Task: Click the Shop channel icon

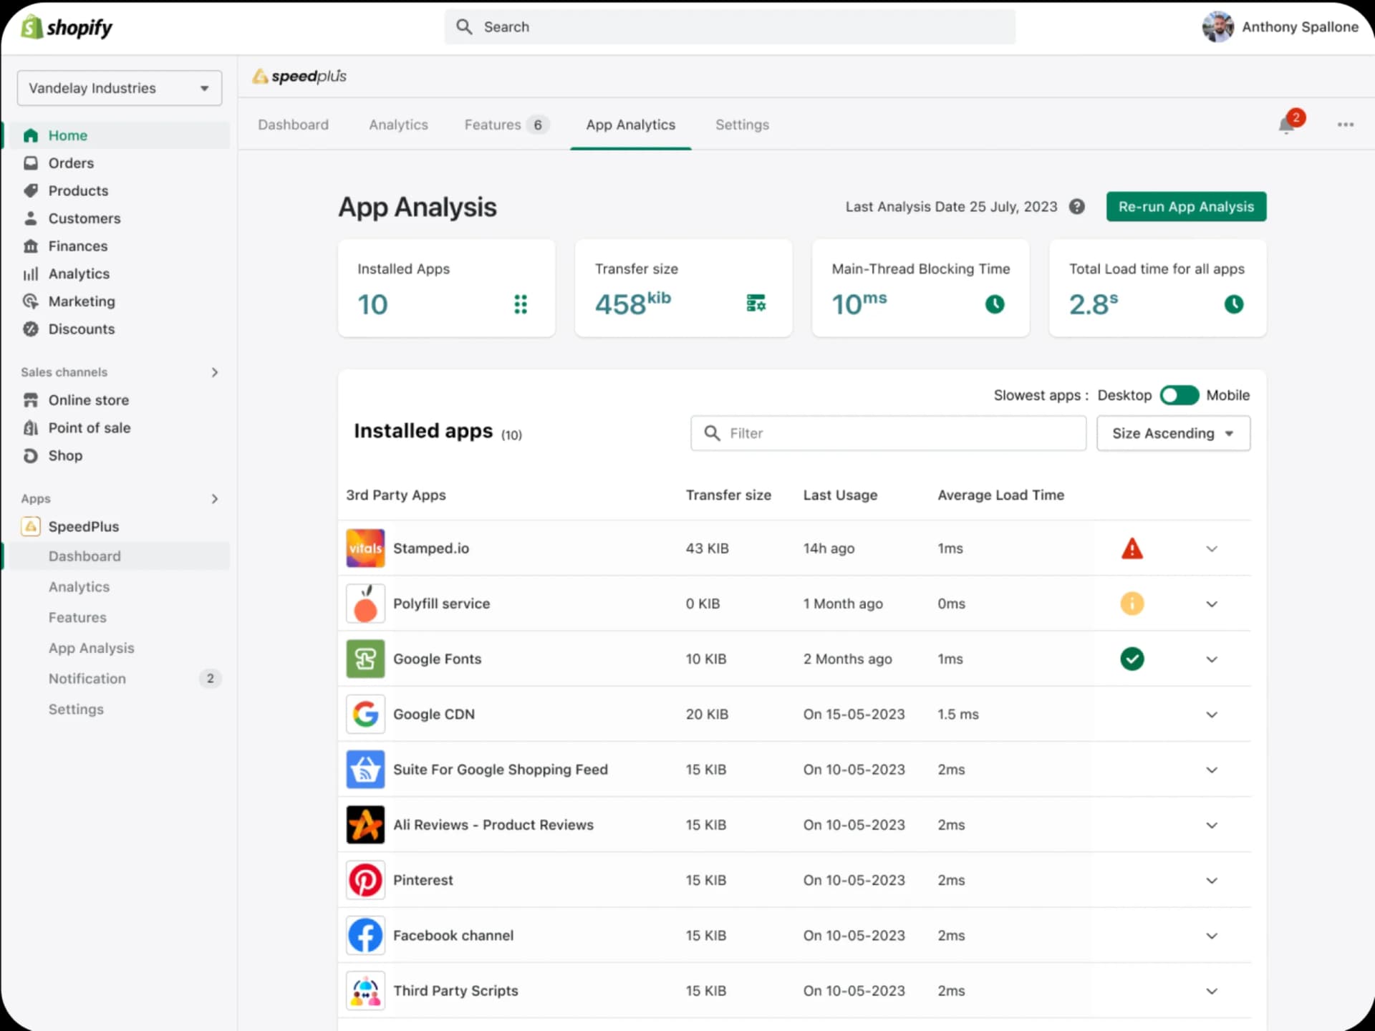Action: click(31, 456)
